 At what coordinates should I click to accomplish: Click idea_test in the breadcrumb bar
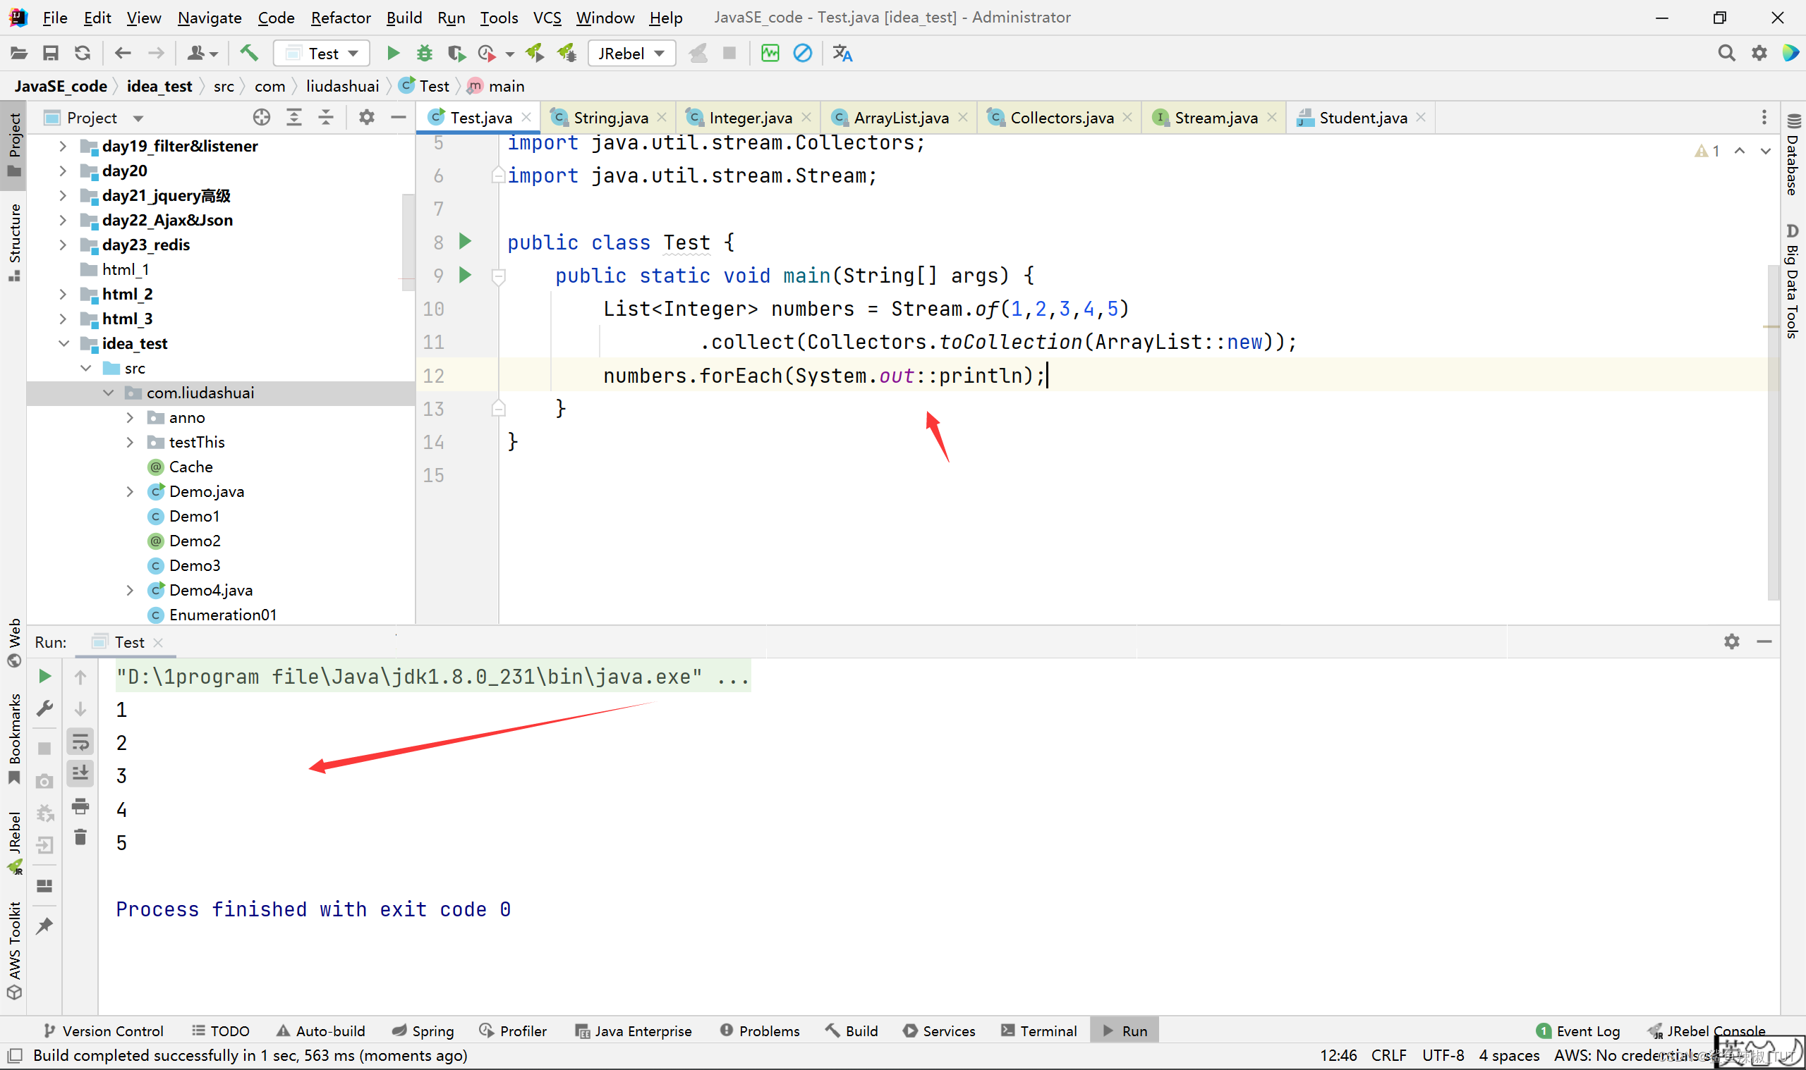point(159,86)
